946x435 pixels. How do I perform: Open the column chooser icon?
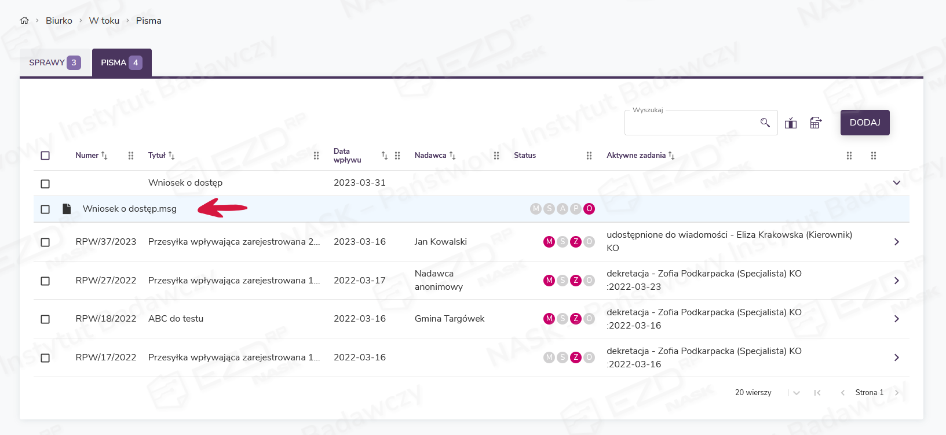click(791, 123)
